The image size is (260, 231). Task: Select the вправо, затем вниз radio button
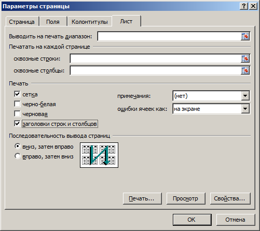pos(18,156)
